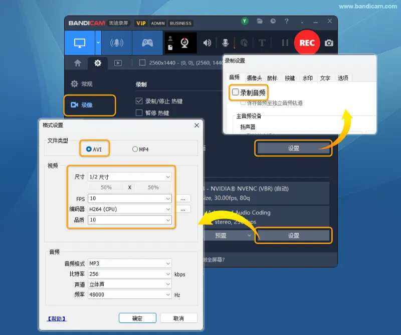Image resolution: width=401 pixels, height=335 pixels.
Task: Click upper 设置 button in Bandicam
Action: pyautogui.click(x=293, y=148)
